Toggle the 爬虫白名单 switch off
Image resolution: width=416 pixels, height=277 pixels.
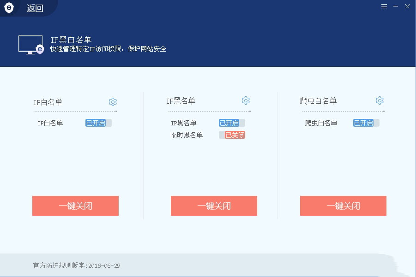click(x=366, y=123)
